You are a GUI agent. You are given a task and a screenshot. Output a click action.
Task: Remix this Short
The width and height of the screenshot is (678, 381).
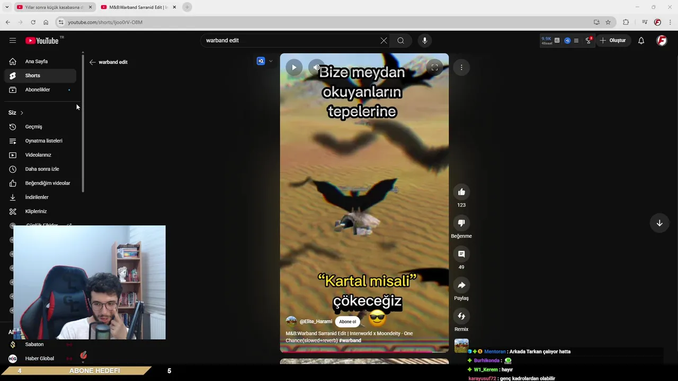point(461,316)
